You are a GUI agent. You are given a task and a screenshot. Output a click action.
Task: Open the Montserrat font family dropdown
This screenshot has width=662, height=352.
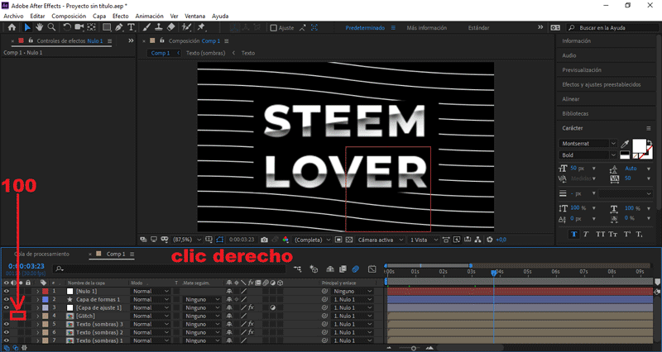(614, 143)
